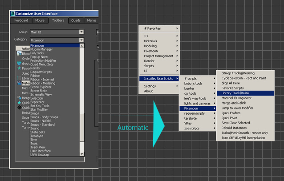This screenshot has width=284, height=181.
Task: Click the Merge and Relink icon
Action: pos(19,98)
